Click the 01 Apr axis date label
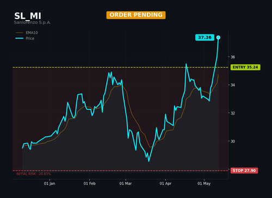 [x=165, y=184]
